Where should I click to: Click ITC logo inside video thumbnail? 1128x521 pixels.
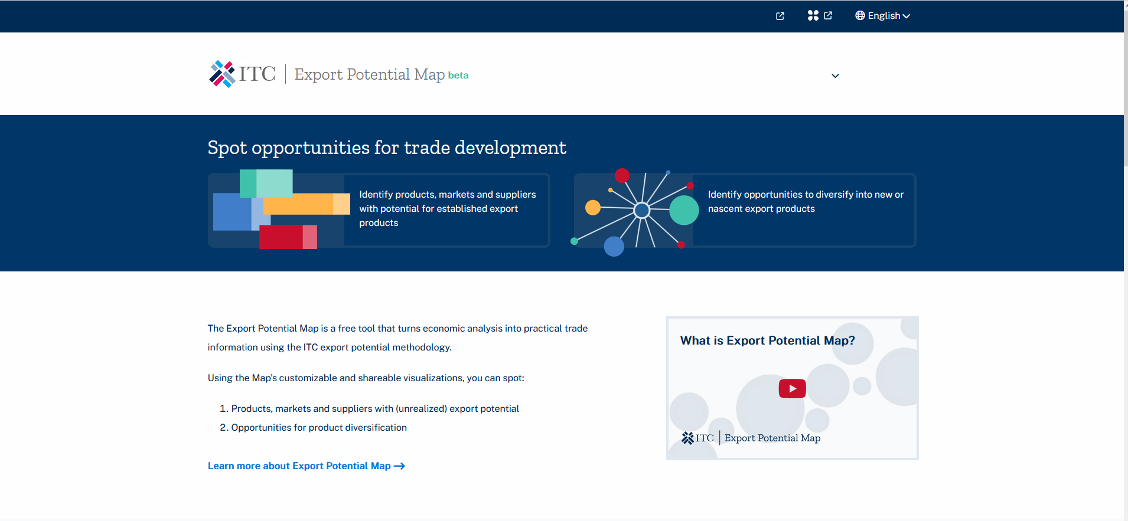coord(697,438)
